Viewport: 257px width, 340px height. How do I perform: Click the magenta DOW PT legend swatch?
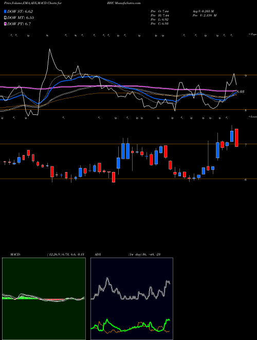click(6, 24)
